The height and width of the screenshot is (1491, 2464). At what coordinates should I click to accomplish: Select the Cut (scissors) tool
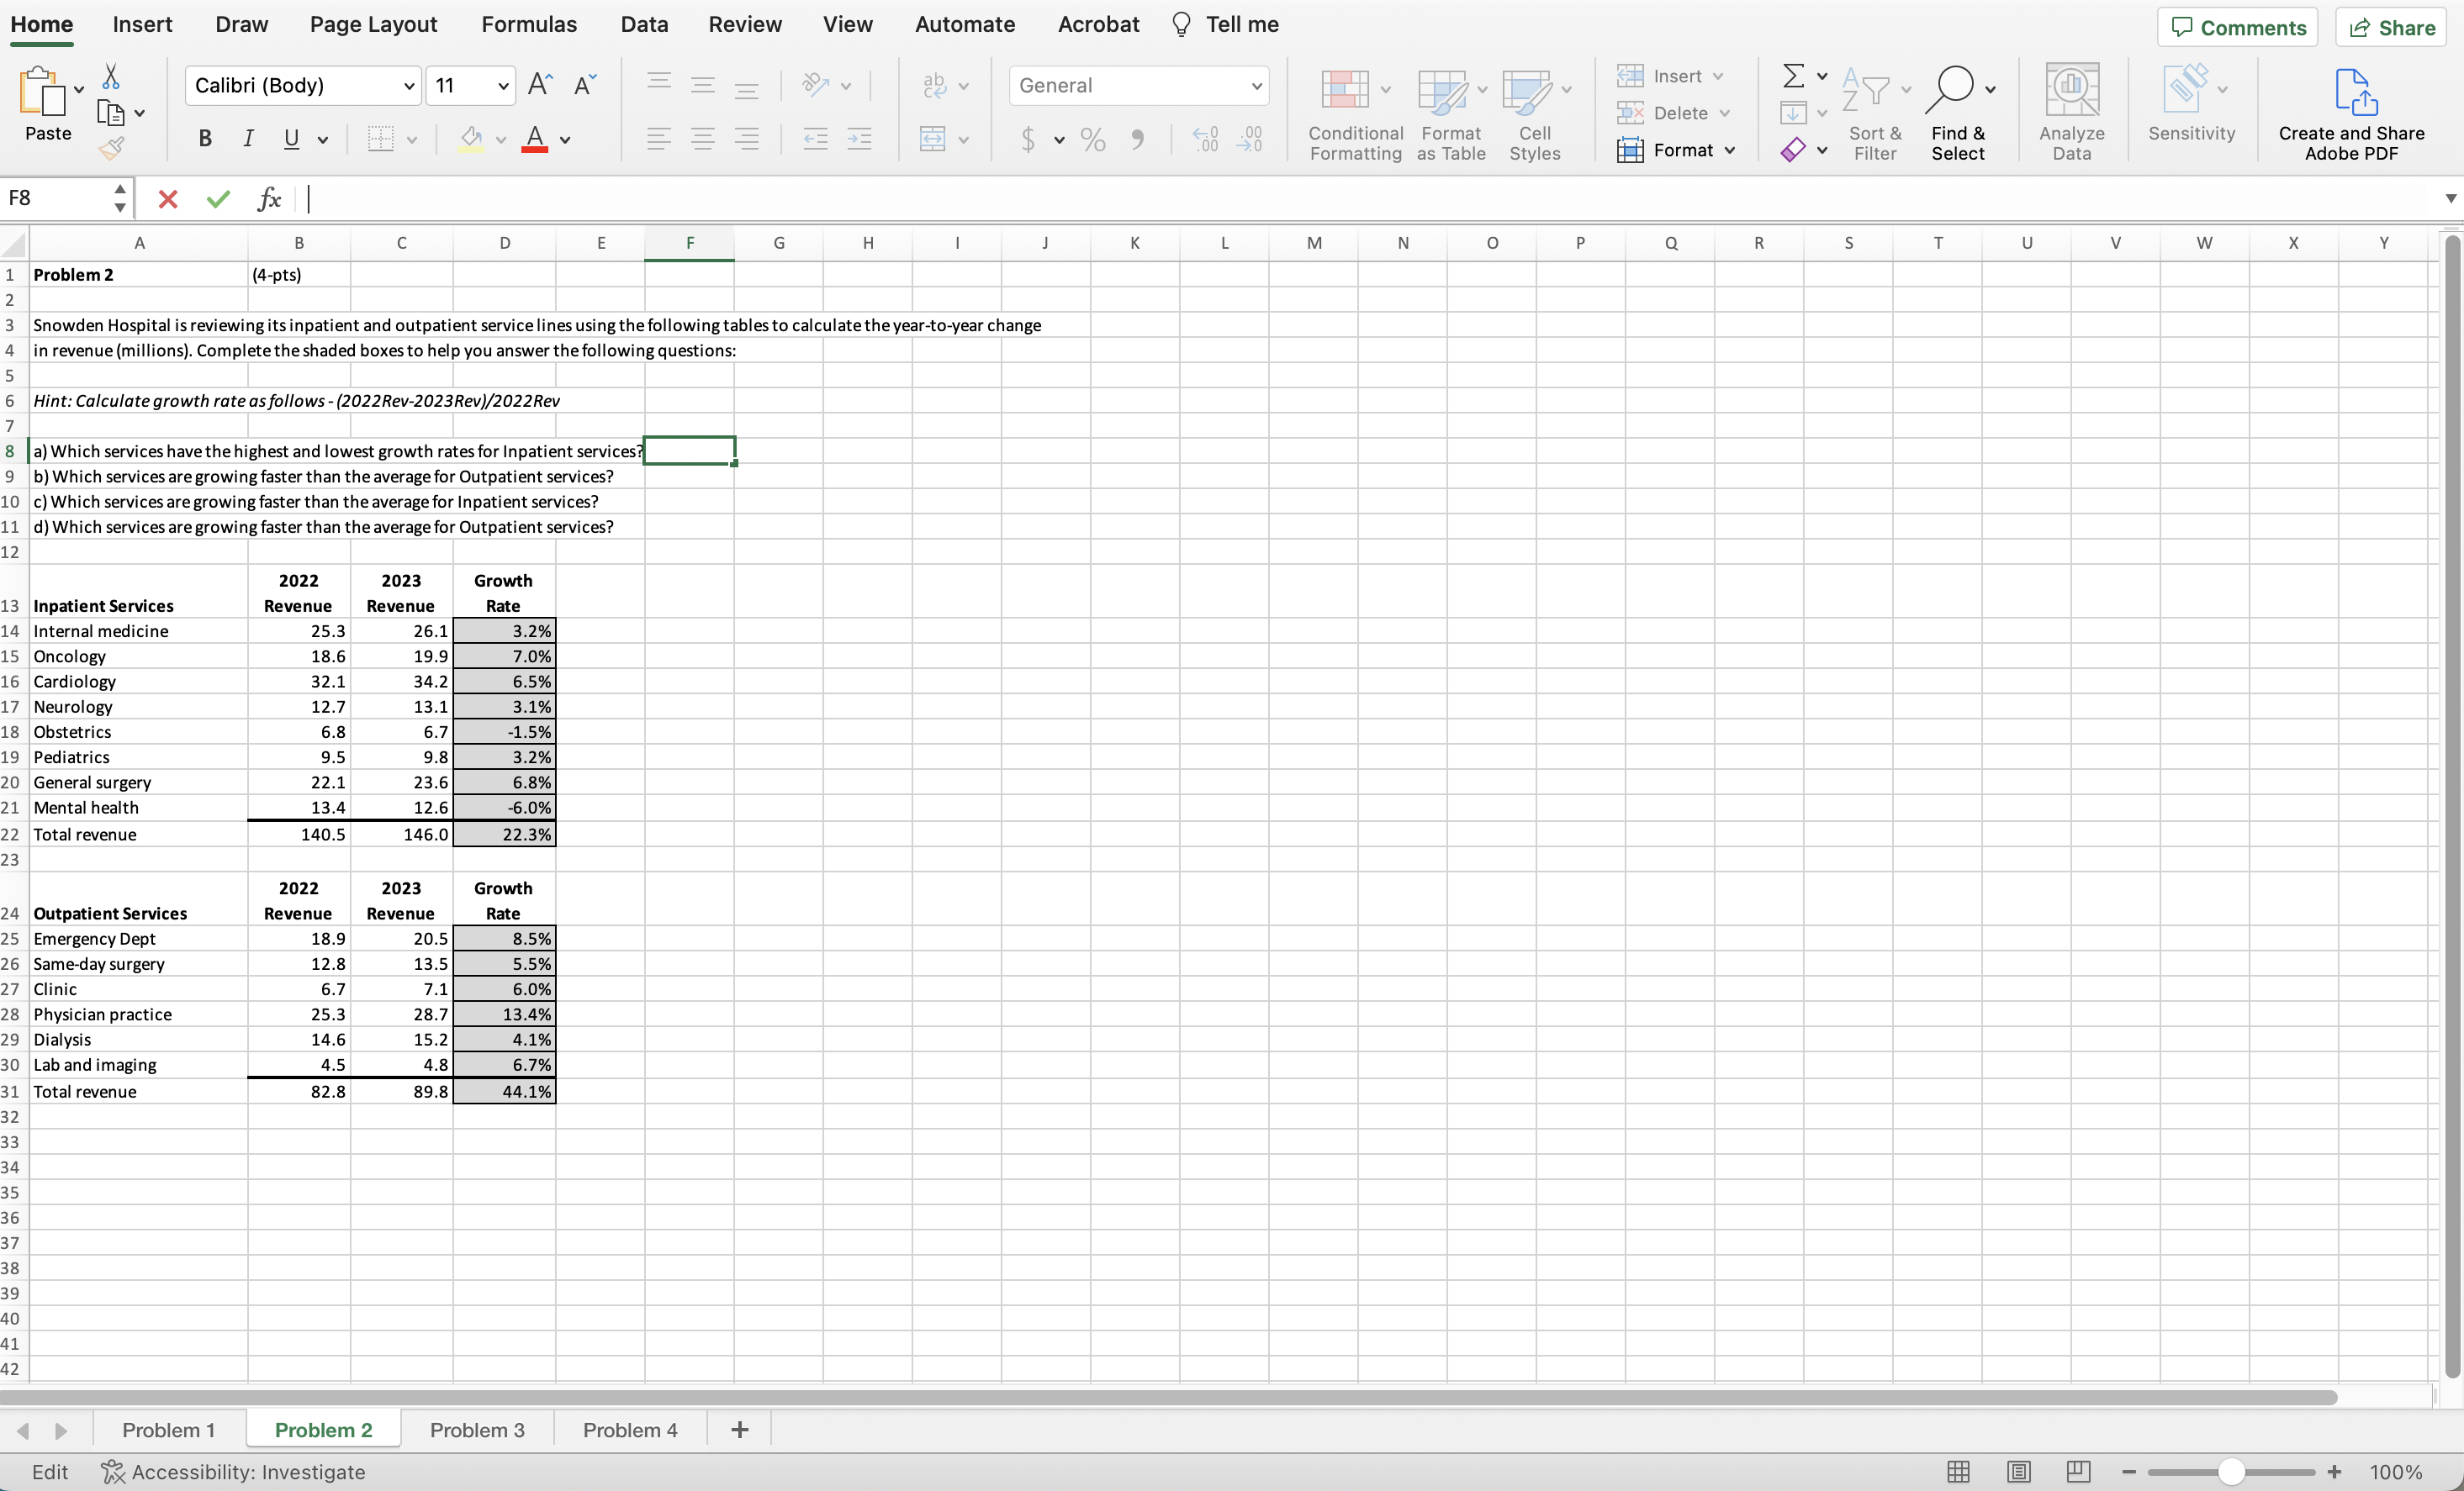pos(111,74)
